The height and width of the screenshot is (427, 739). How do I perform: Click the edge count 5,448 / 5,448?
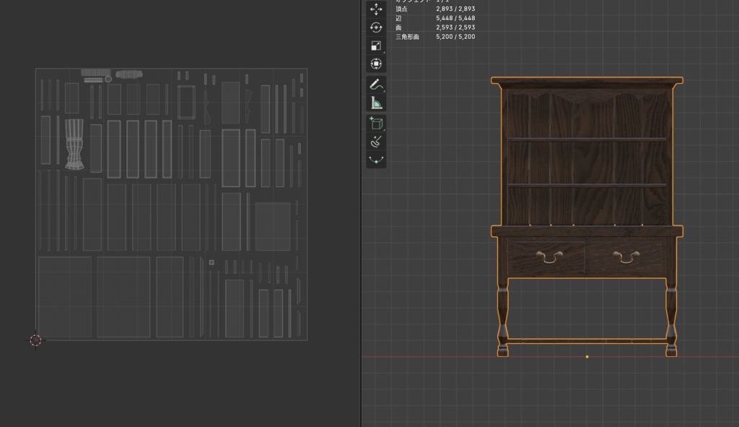pyautogui.click(x=455, y=18)
